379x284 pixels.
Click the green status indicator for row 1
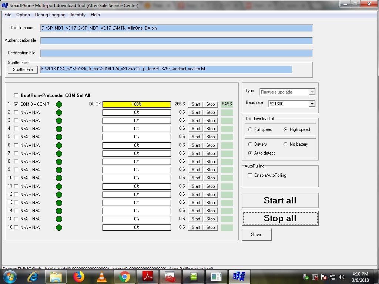[59, 104]
